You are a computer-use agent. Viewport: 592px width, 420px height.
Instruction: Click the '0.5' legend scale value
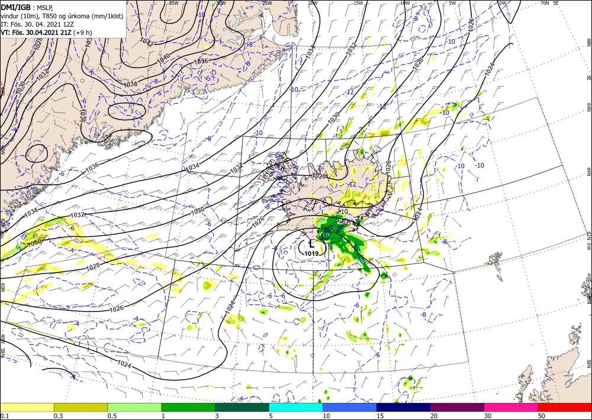pyautogui.click(x=112, y=416)
